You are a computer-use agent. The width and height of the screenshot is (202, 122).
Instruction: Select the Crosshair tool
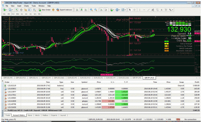pyautogui.click(x=134, y=10)
